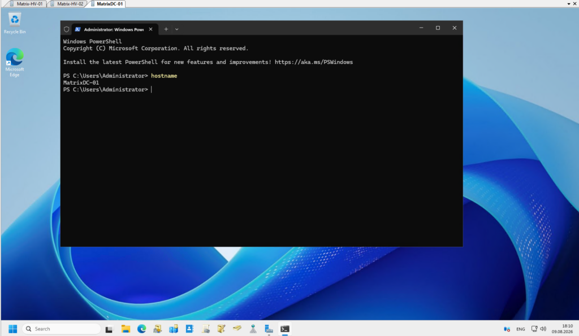The image size is (579, 336).
Task: Switch to the Matrix-HV-02 session tab
Action: 67,4
